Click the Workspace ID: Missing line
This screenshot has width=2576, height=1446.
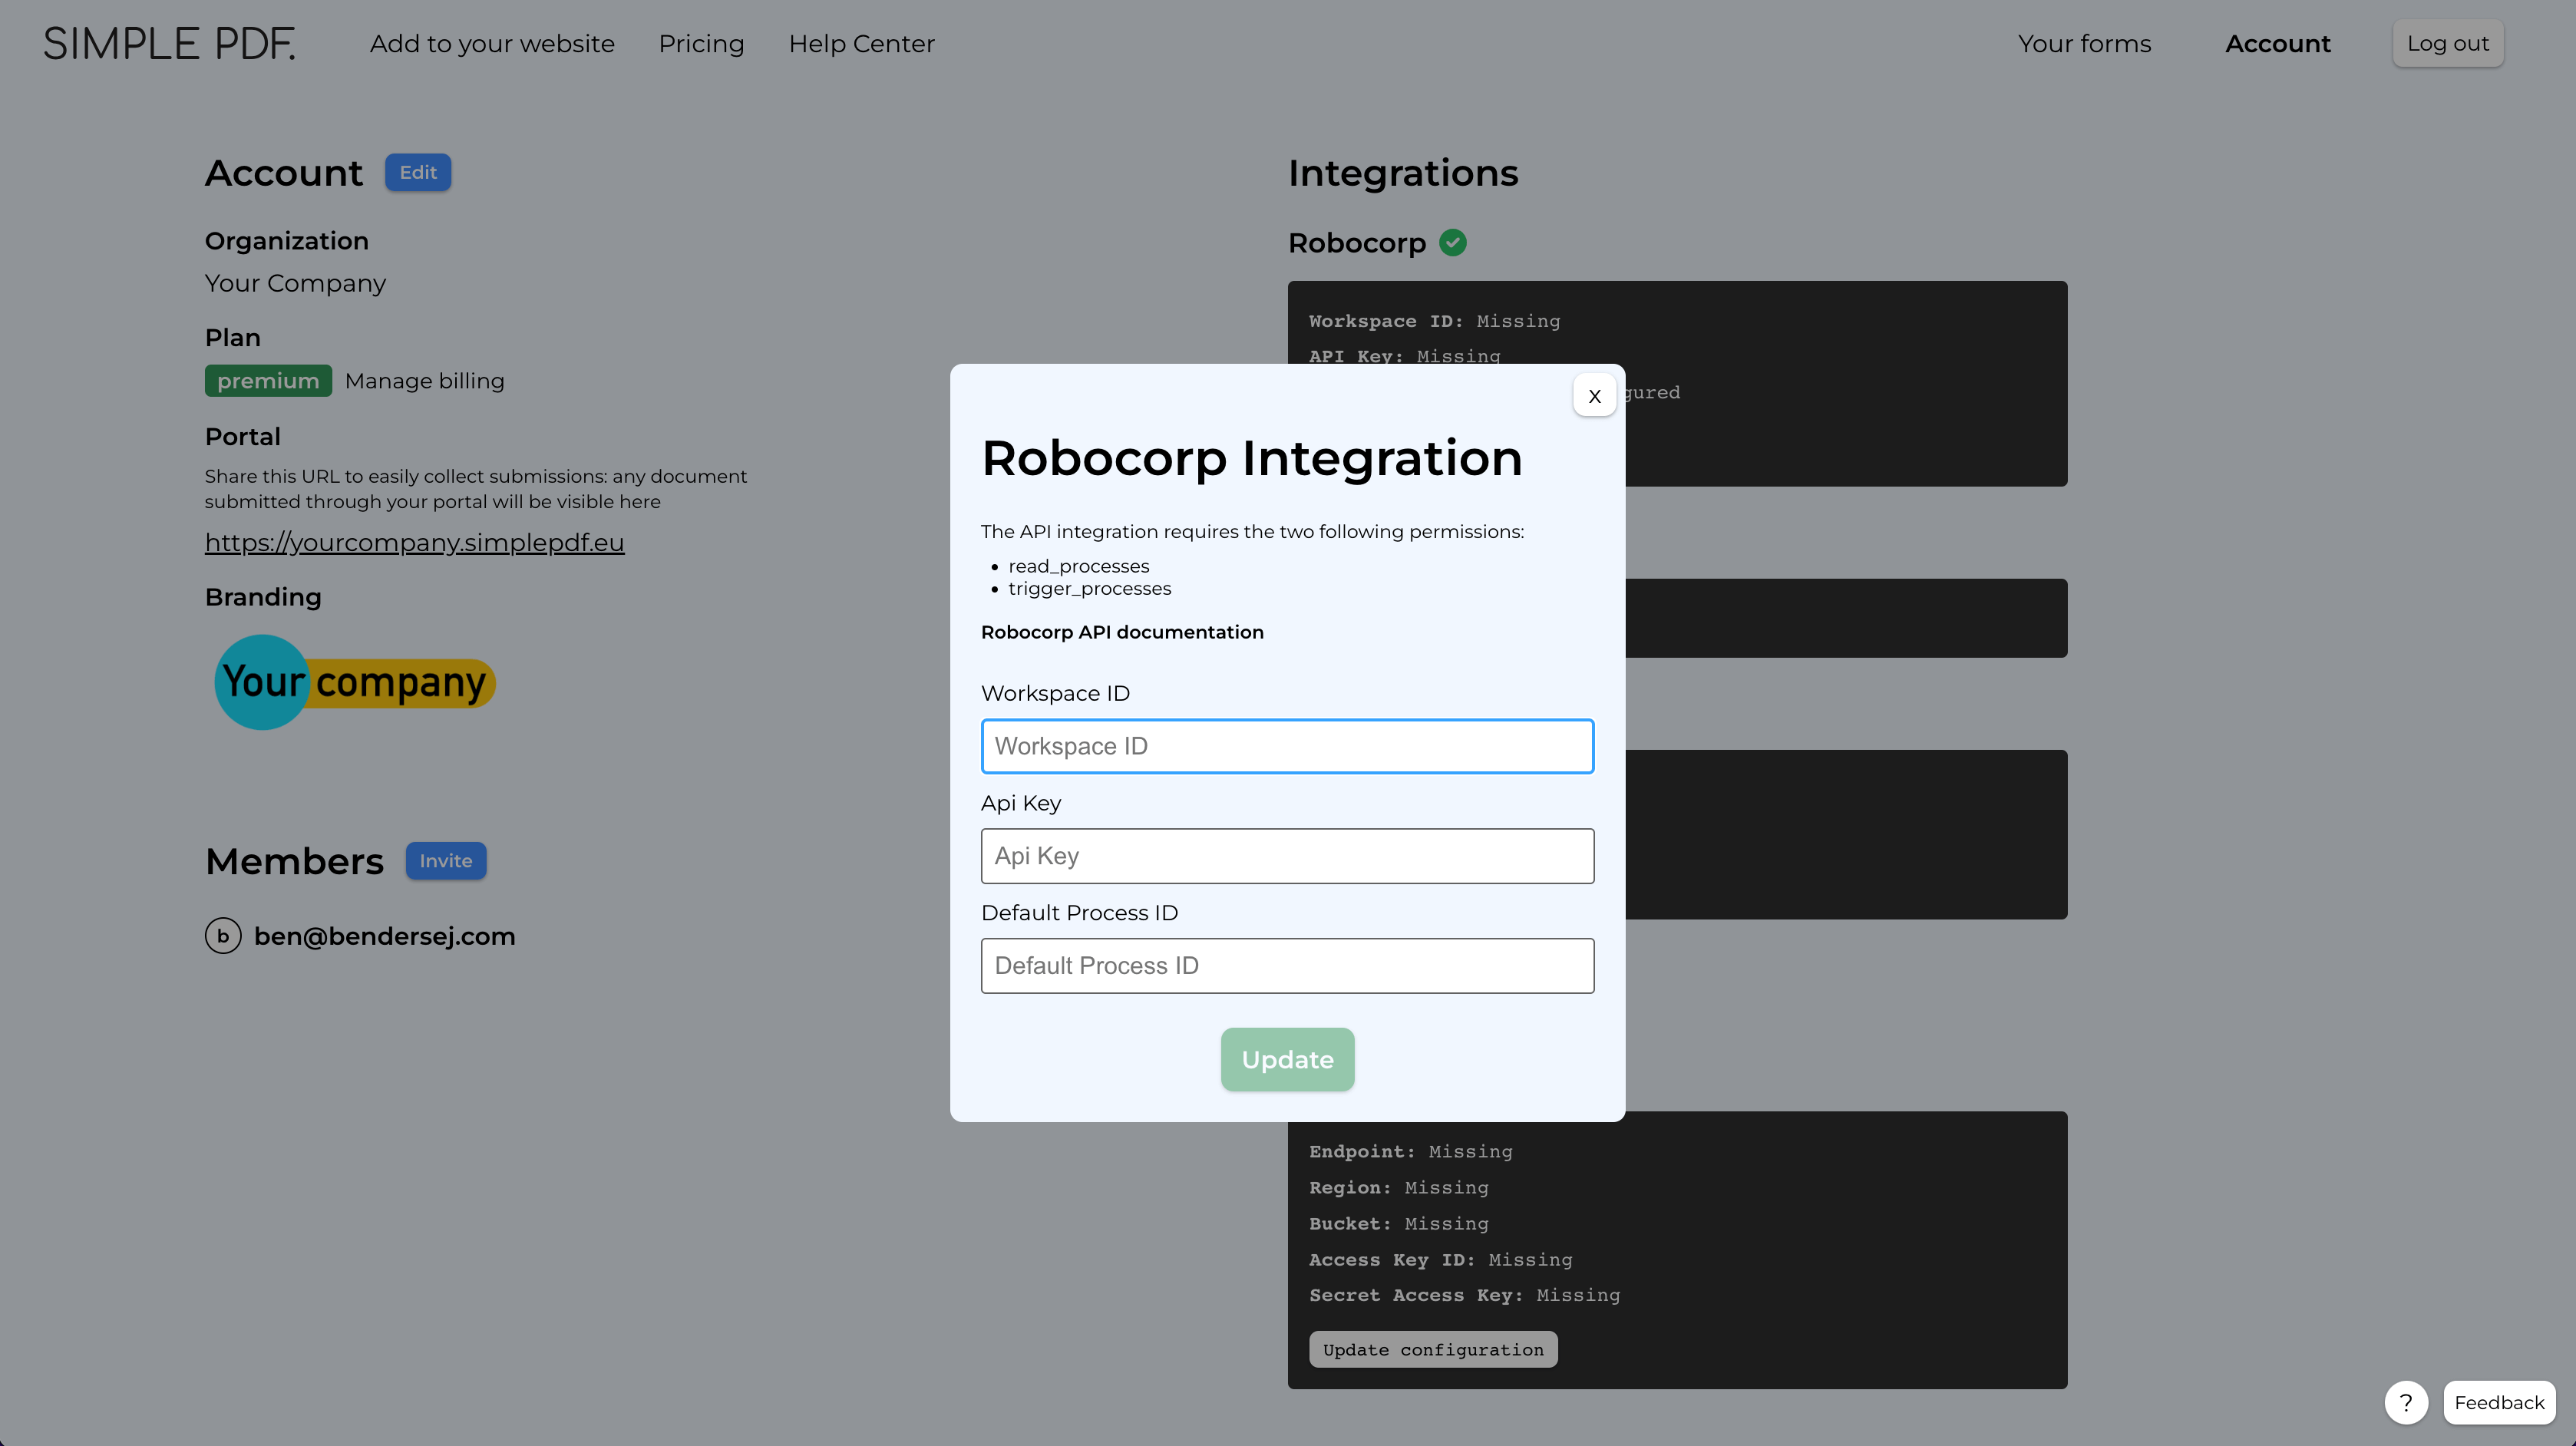[x=1434, y=321]
